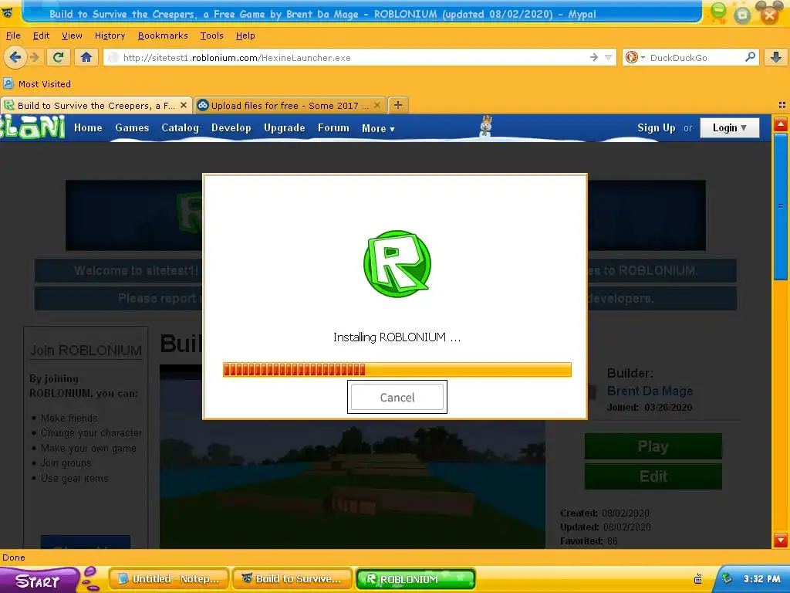This screenshot has width=790, height=593.
Task: Switch to ROBLONIUM taskbar item
Action: [416, 579]
